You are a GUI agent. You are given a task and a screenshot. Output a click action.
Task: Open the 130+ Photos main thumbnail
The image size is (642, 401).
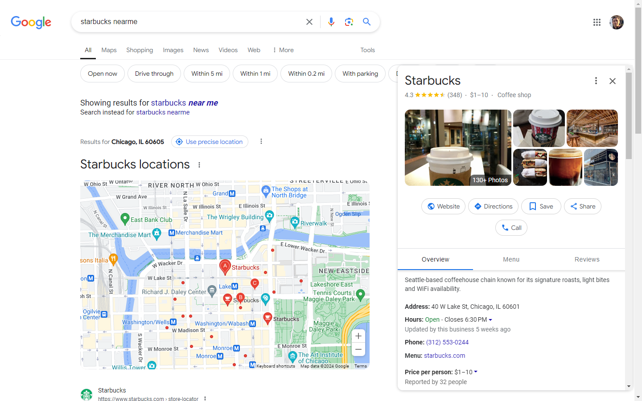coord(458,147)
